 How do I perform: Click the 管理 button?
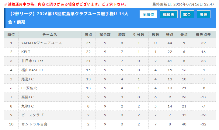(x=203, y=14)
